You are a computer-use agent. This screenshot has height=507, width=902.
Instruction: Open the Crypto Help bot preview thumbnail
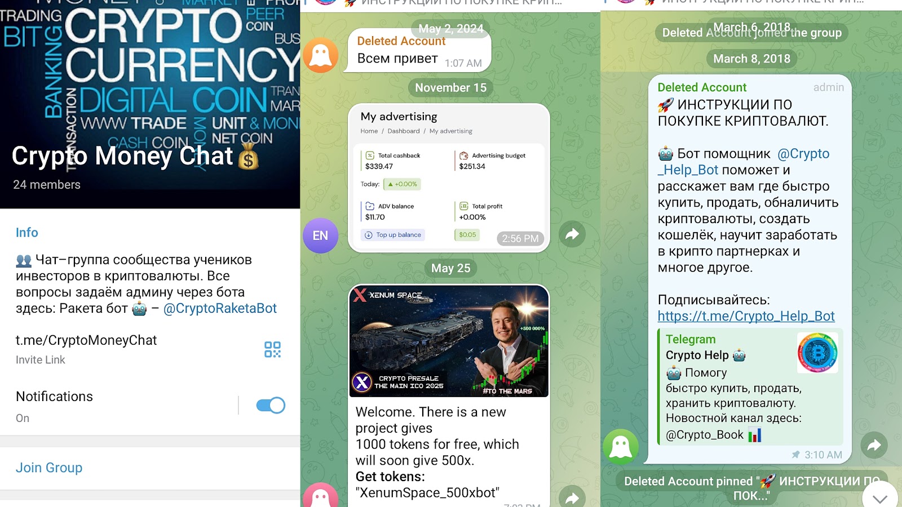[817, 353]
